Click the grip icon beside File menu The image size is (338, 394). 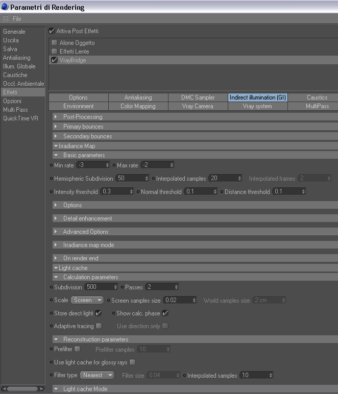pyautogui.click(x=5, y=18)
